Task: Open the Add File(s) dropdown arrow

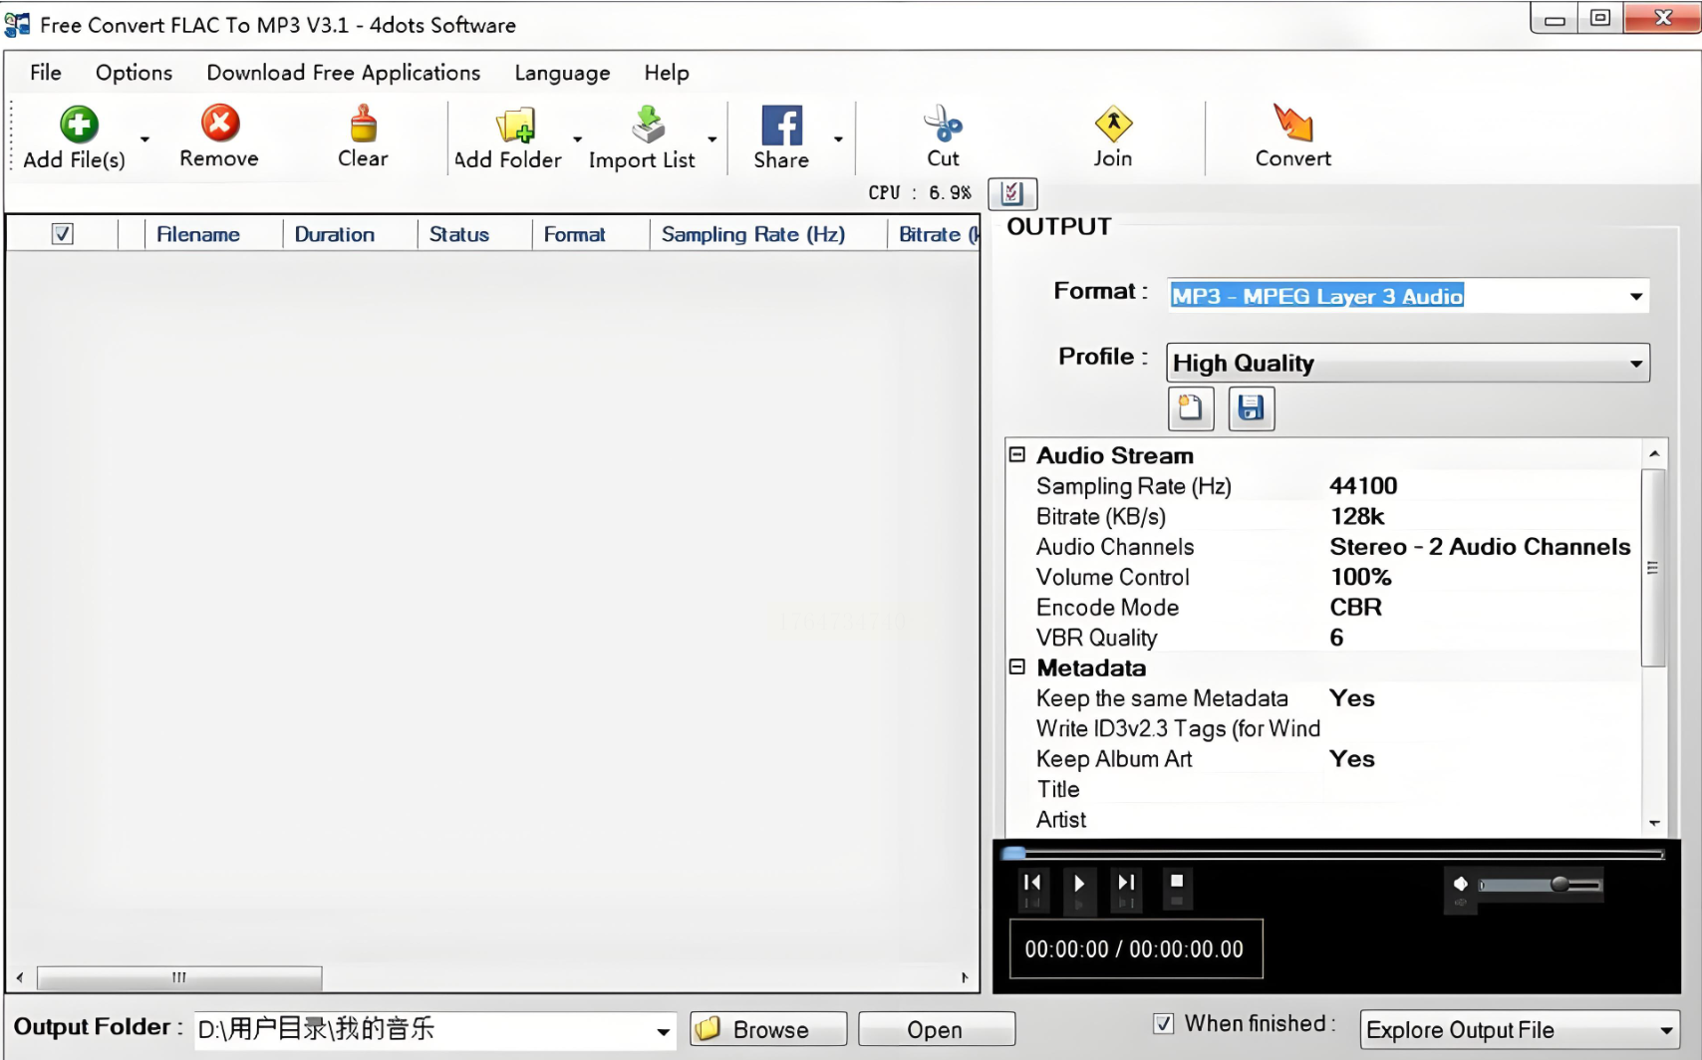Action: tap(144, 139)
